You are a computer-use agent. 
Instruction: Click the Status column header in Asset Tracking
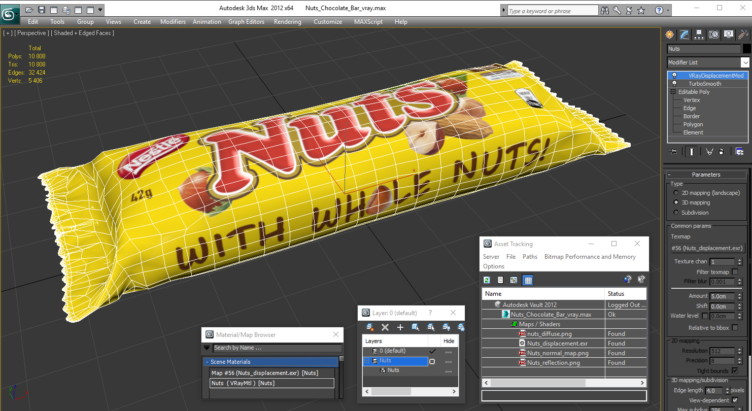click(626, 294)
